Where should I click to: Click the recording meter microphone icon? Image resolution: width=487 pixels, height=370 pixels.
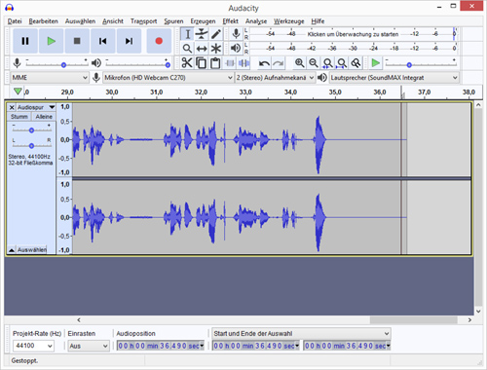[x=236, y=34]
